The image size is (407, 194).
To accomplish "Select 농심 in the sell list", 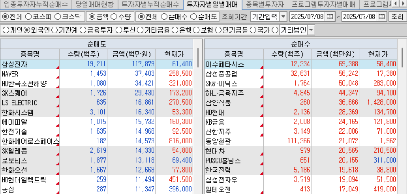I will coord(96,189).
